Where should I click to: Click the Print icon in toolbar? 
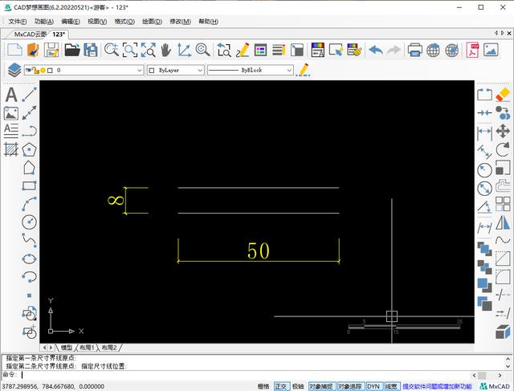coord(414,50)
